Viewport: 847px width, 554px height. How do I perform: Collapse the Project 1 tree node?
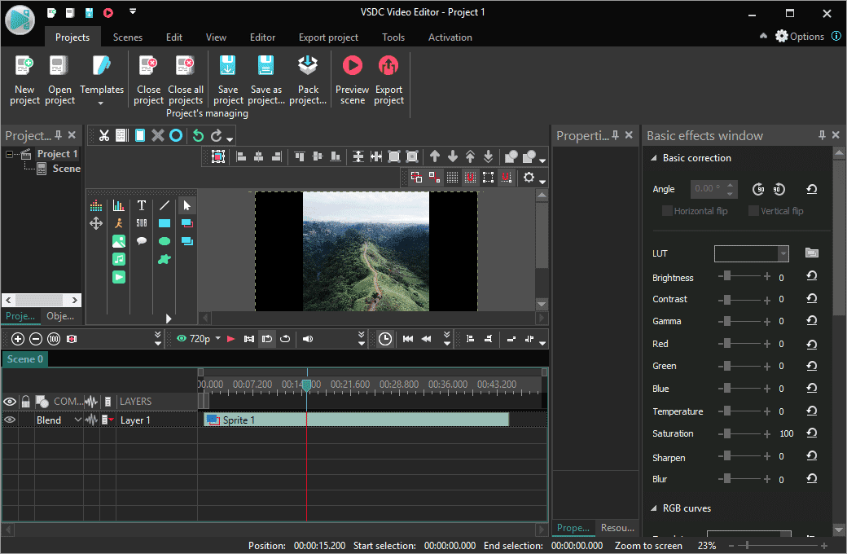9,155
